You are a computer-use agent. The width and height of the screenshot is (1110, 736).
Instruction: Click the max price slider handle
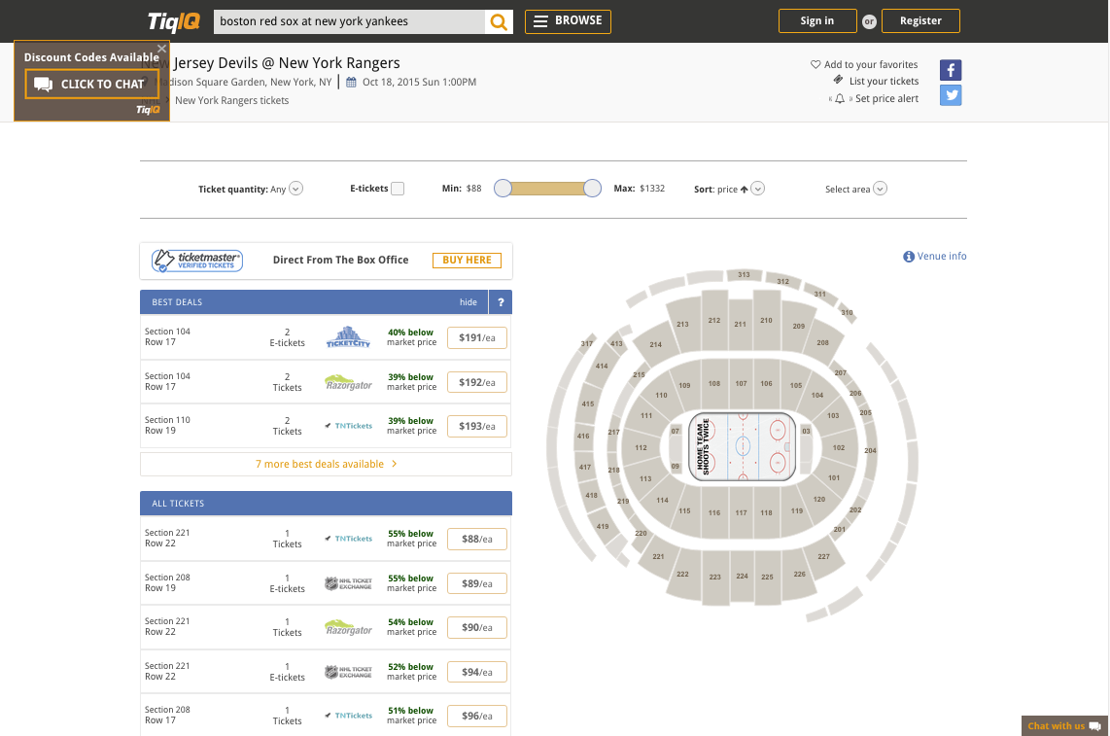(x=592, y=189)
